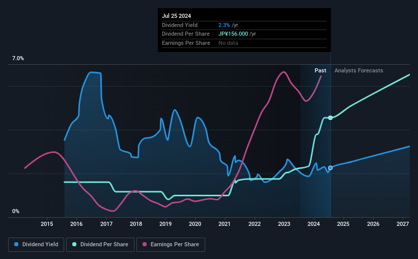Click the 'Earnings Per Share' tooltip row label

point(186,43)
